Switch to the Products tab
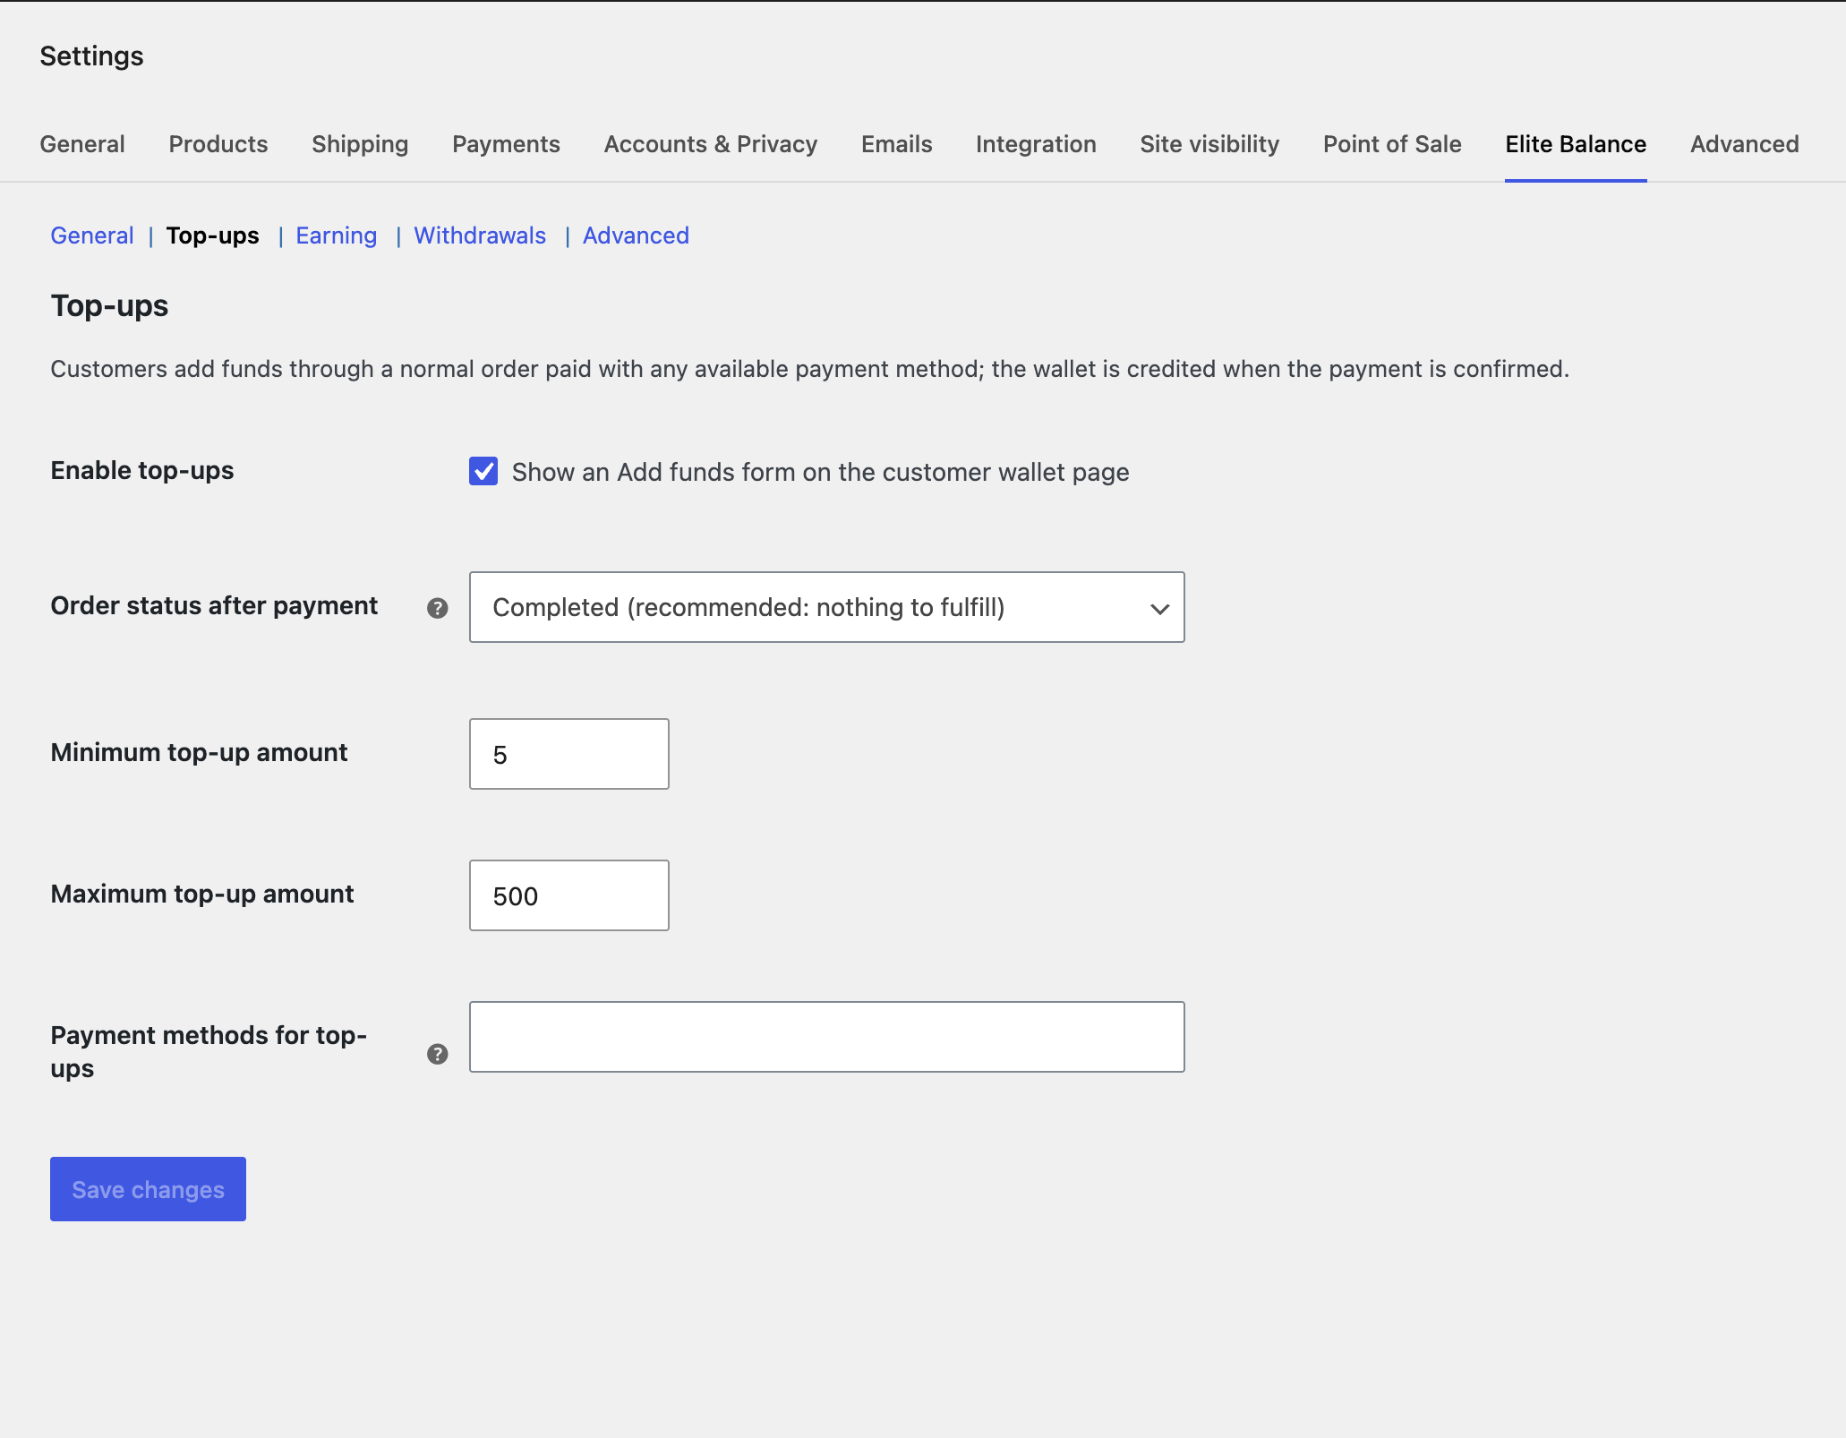Viewport: 1846px width, 1438px height. point(218,144)
